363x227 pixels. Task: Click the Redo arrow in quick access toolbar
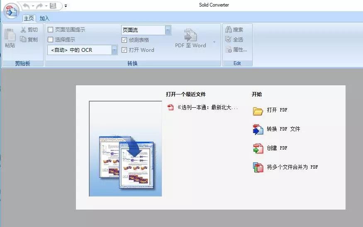[40, 6]
